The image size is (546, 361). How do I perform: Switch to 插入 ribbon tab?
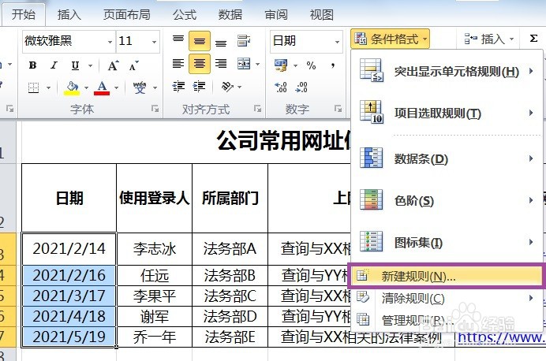click(69, 15)
